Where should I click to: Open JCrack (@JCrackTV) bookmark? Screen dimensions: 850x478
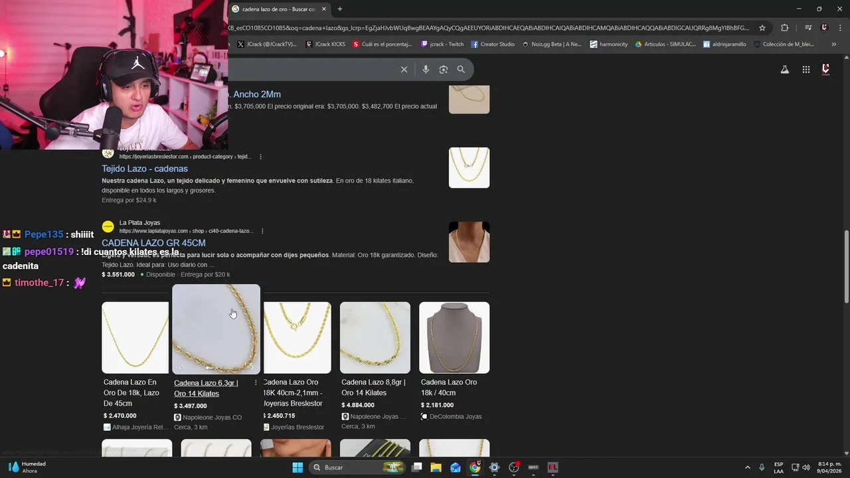pos(266,44)
